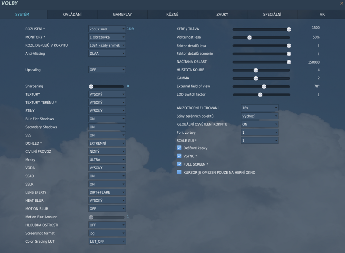The height and width of the screenshot is (253, 345).
Task: Open the Anti-Aliasing dropdown showing DLAA
Action: (107, 53)
